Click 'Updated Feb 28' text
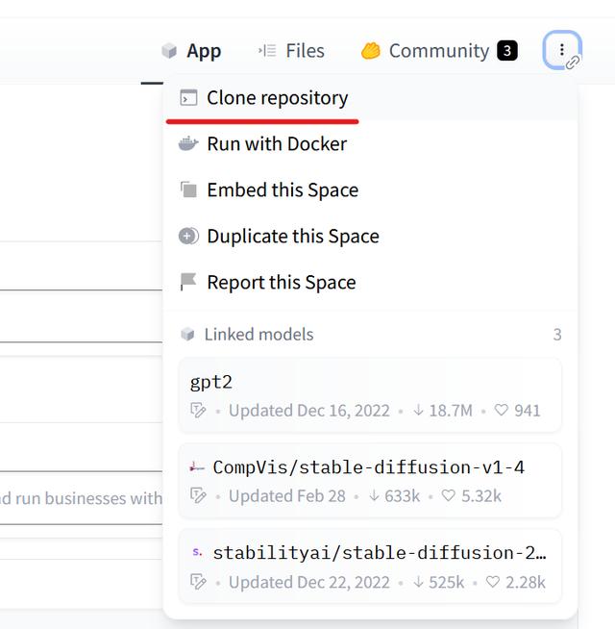Viewport: 615px width, 629px height. (287, 496)
